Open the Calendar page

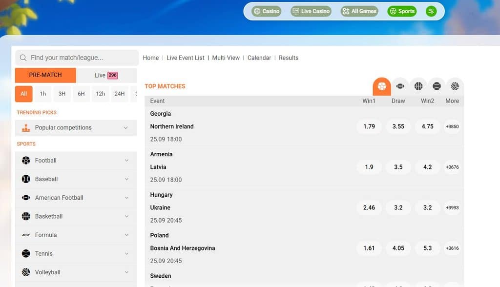tap(259, 58)
